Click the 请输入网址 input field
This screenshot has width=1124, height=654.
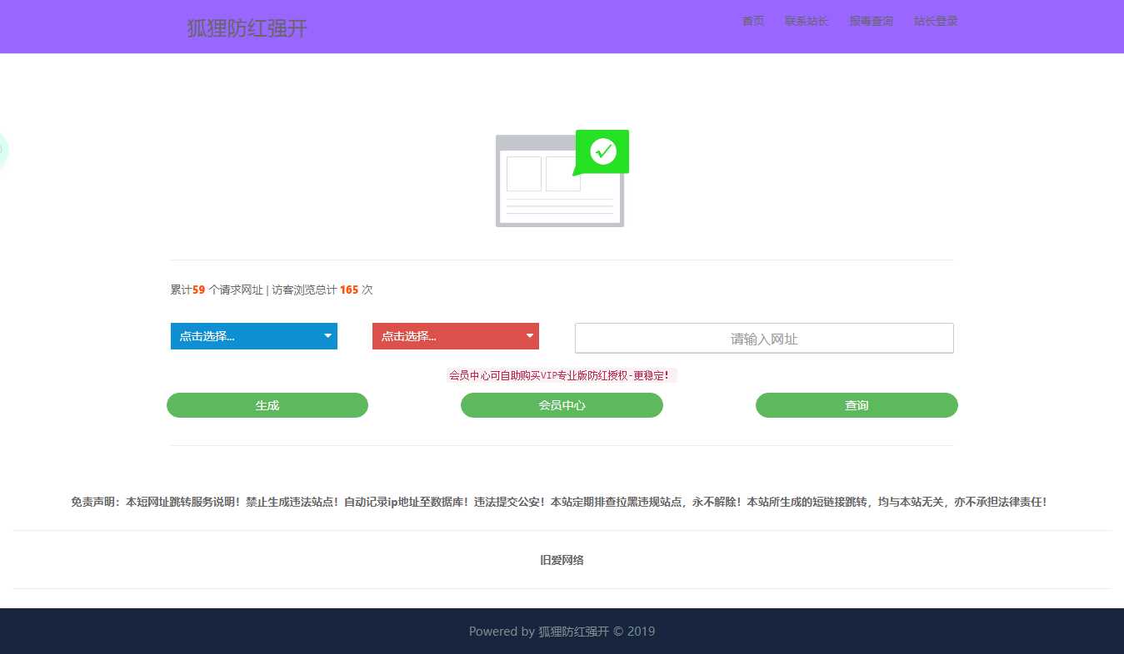coord(763,338)
